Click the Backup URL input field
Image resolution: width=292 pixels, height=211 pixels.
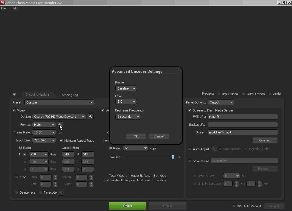click(243, 125)
